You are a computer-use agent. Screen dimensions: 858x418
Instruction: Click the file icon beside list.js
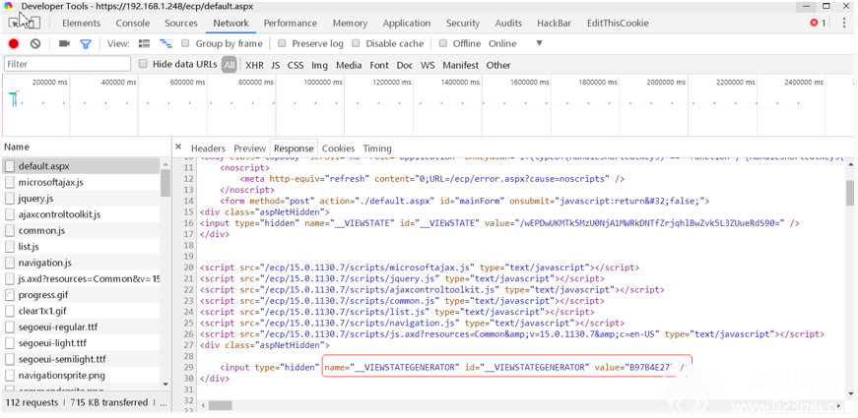click(10, 247)
